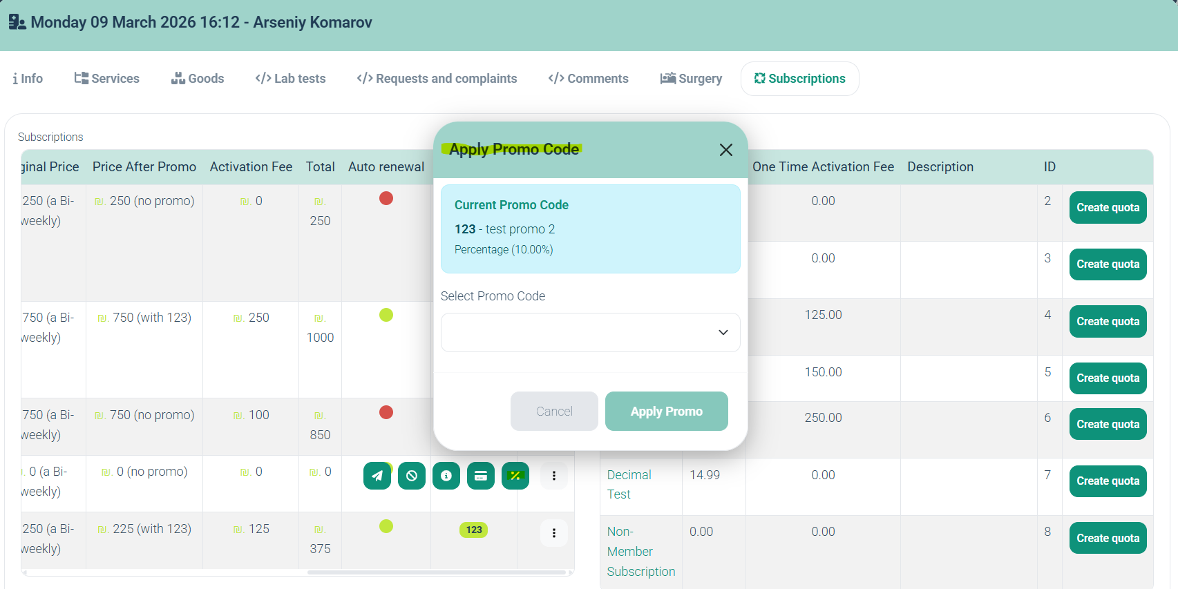Image resolution: width=1178 pixels, height=589 pixels.
Task: Open the Lab tests tab
Action: coord(290,79)
